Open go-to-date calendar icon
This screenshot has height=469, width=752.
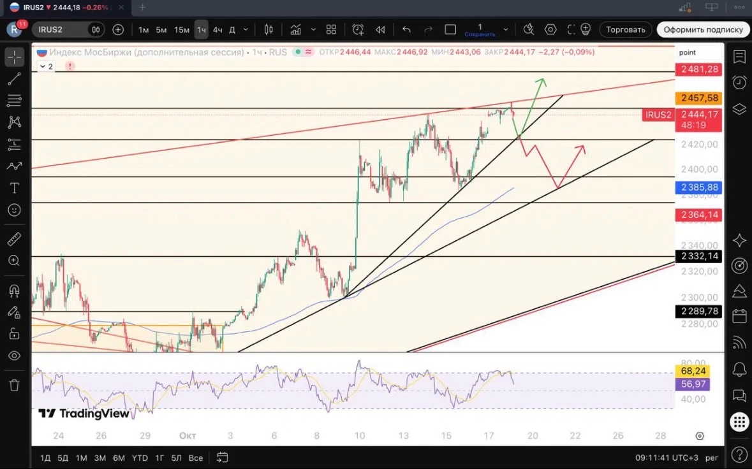tap(222, 458)
